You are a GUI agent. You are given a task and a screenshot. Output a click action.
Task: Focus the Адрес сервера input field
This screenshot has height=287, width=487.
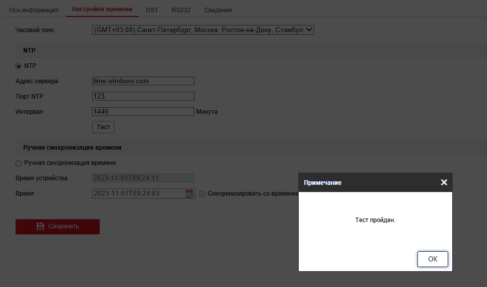click(143, 81)
